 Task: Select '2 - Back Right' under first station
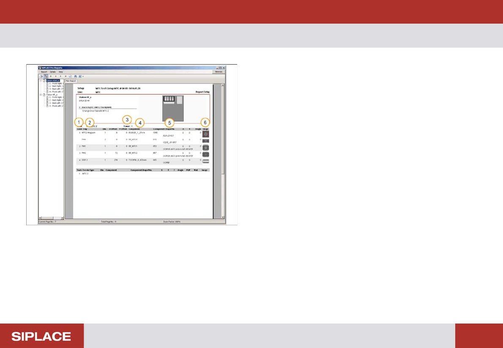coord(57,86)
